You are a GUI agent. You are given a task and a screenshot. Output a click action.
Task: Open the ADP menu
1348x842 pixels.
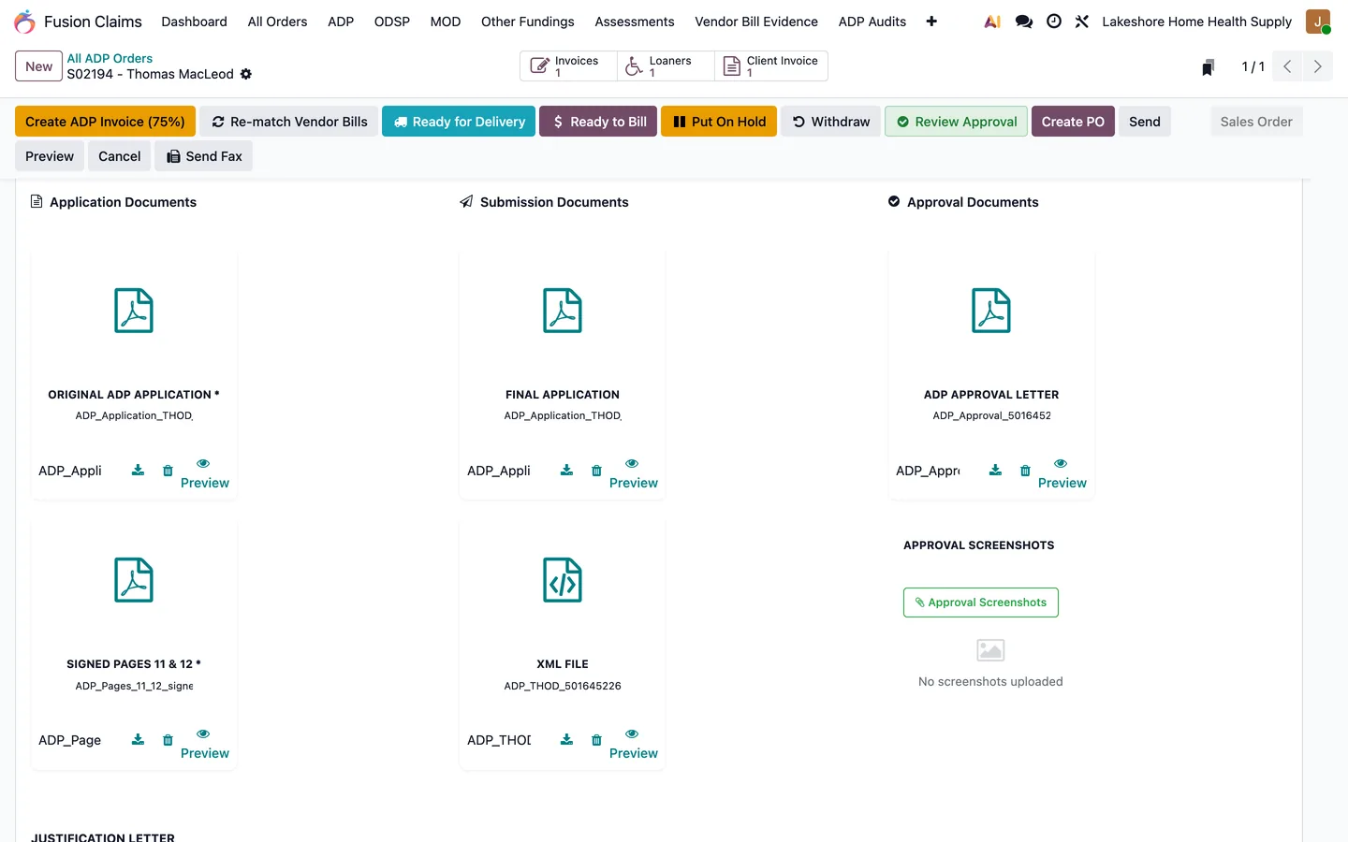(341, 22)
